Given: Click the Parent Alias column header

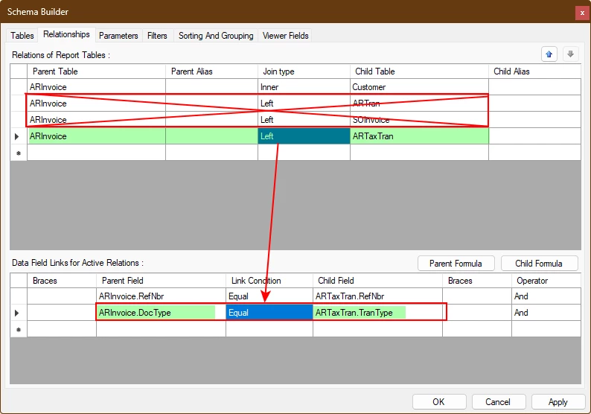Looking at the screenshot, I should [x=211, y=71].
